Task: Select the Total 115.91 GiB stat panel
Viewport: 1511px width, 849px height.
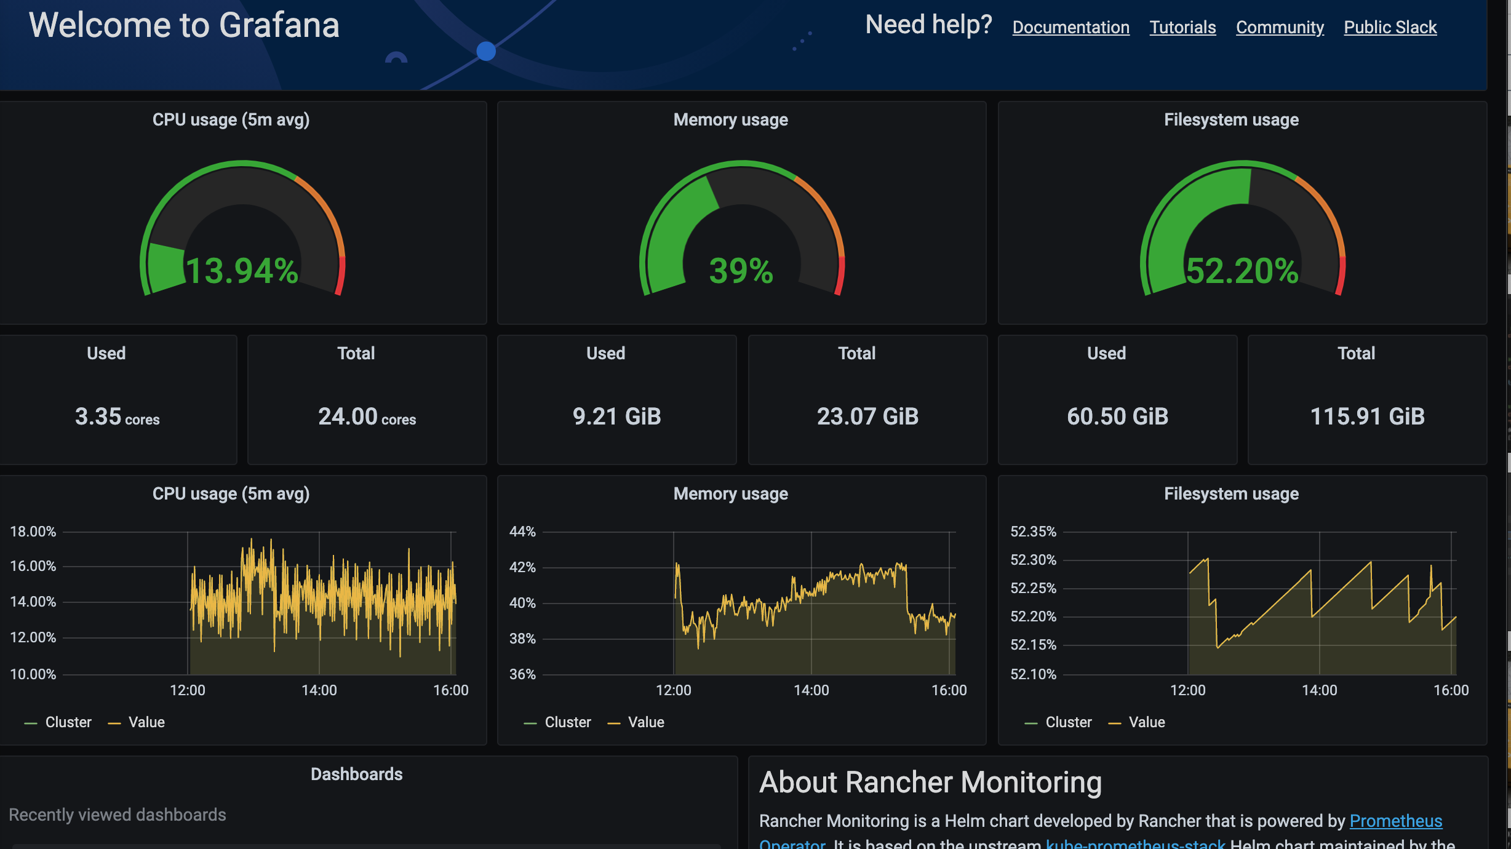Action: tap(1368, 400)
